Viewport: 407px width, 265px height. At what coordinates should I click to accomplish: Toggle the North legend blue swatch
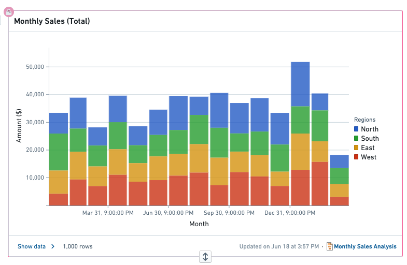(356, 129)
